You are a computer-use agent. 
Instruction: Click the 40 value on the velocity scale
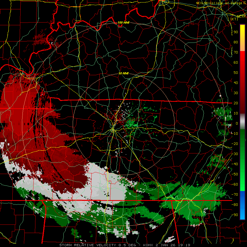236,83
